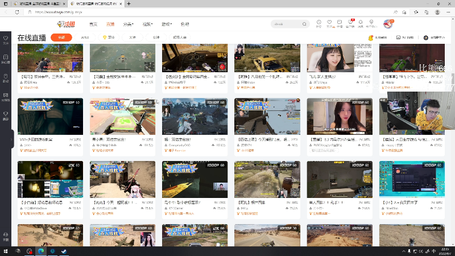The image size is (455, 256).
Task: Select the last filter pill 超级人气
Action: 180,38
